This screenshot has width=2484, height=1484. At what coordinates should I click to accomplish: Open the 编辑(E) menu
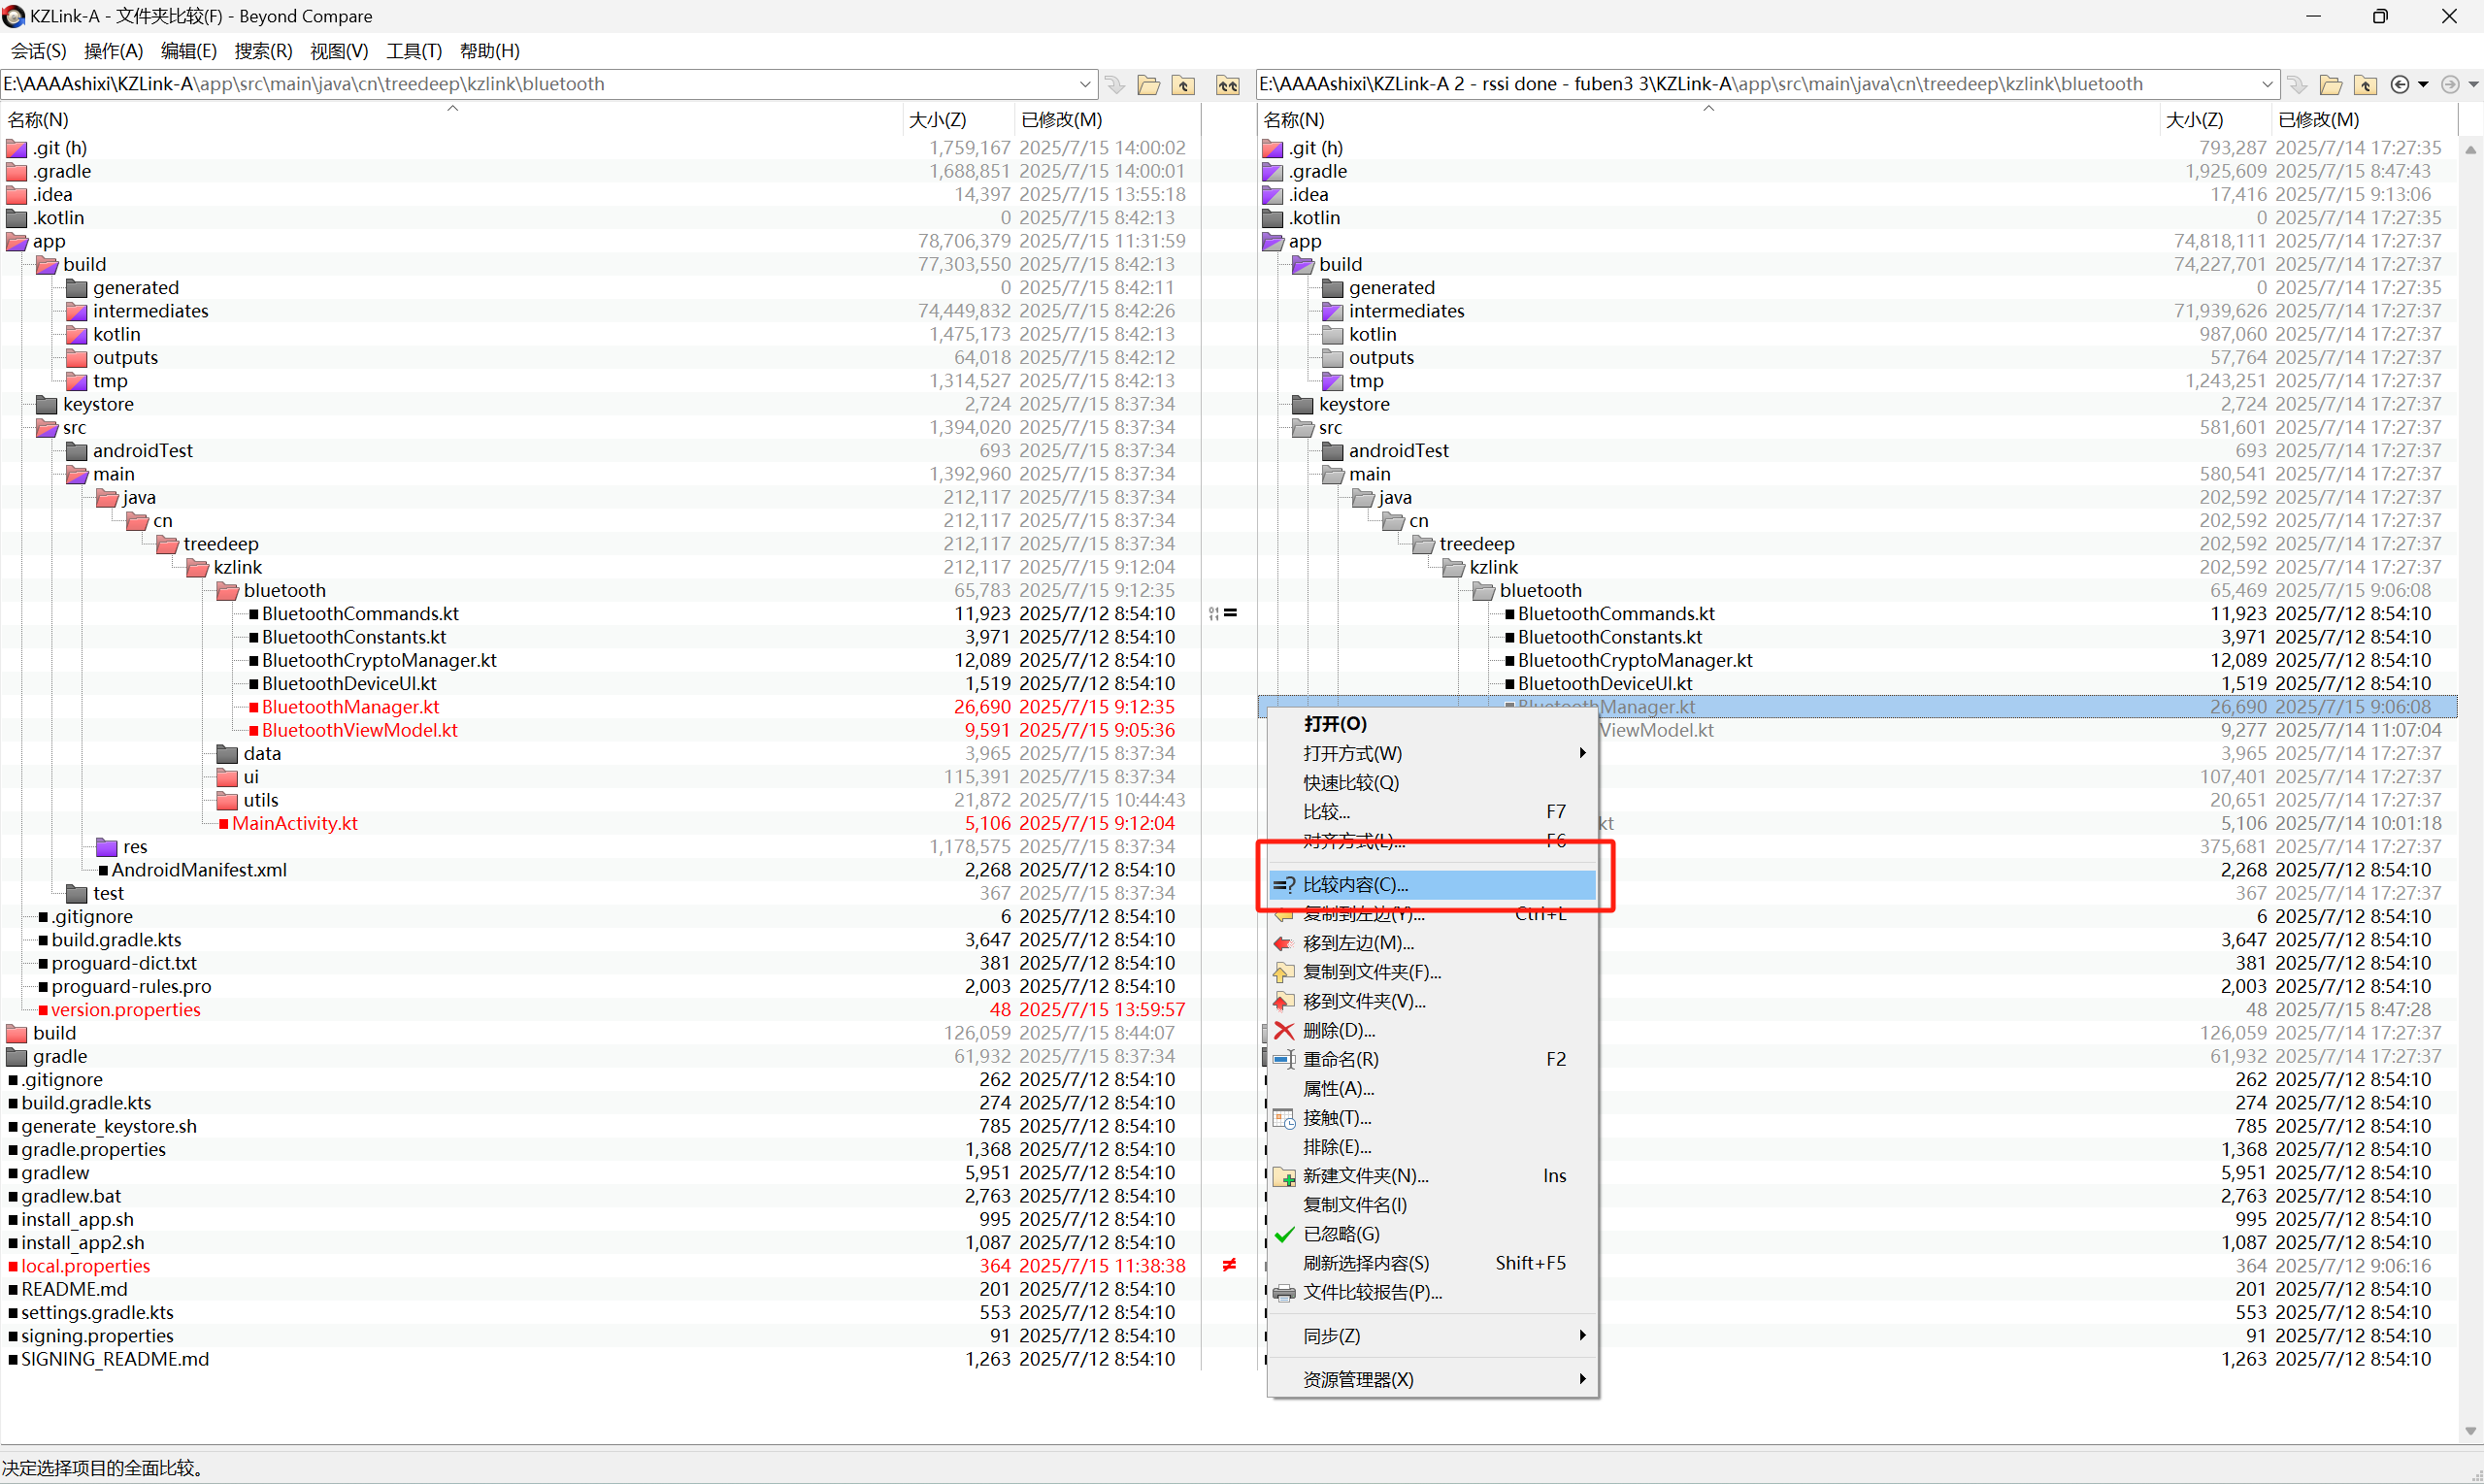click(x=188, y=51)
